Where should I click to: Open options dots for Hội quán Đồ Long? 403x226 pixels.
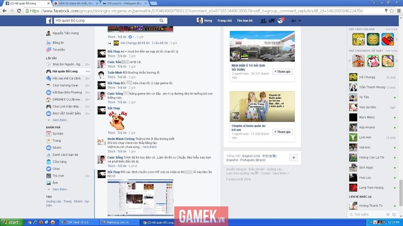point(88,71)
